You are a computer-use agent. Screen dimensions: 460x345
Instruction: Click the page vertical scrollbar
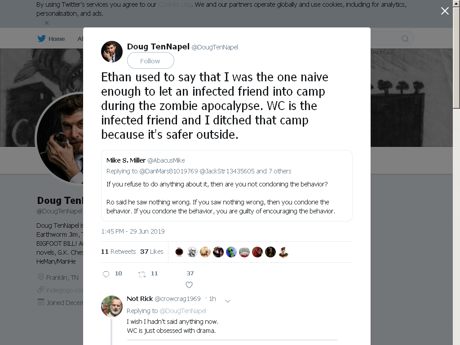456,172
